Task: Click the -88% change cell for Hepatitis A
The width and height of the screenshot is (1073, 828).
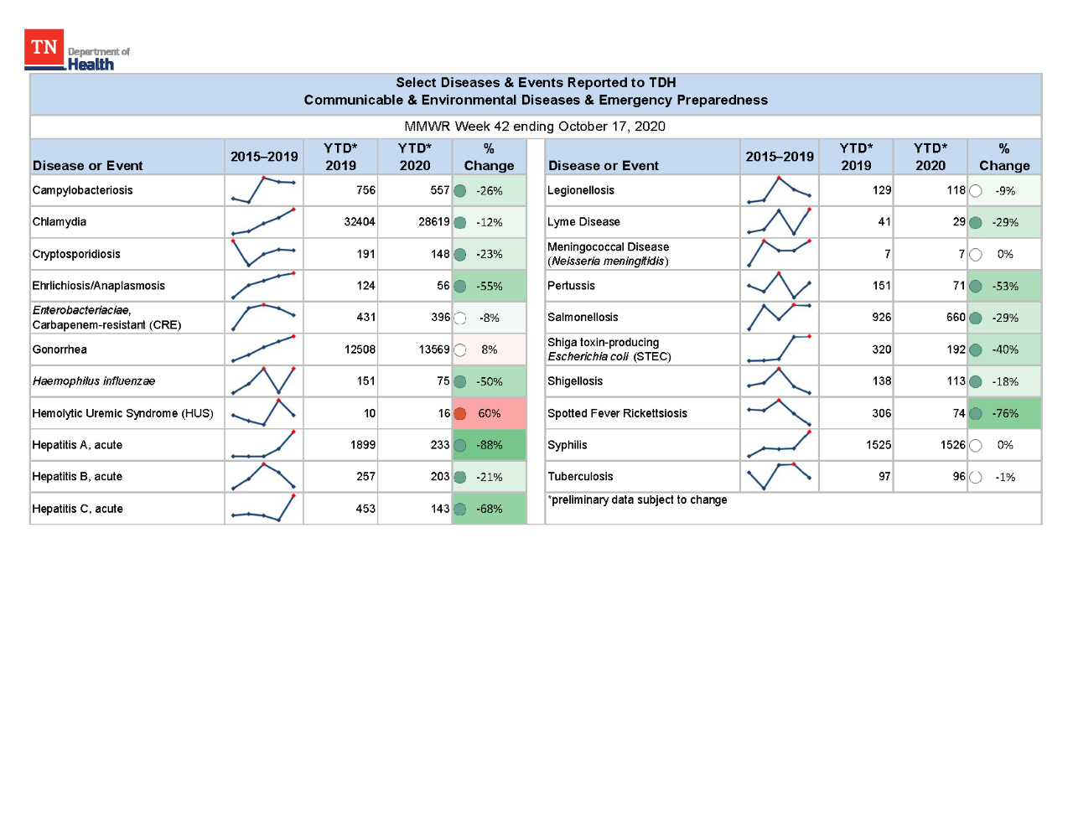Action: coord(490,445)
